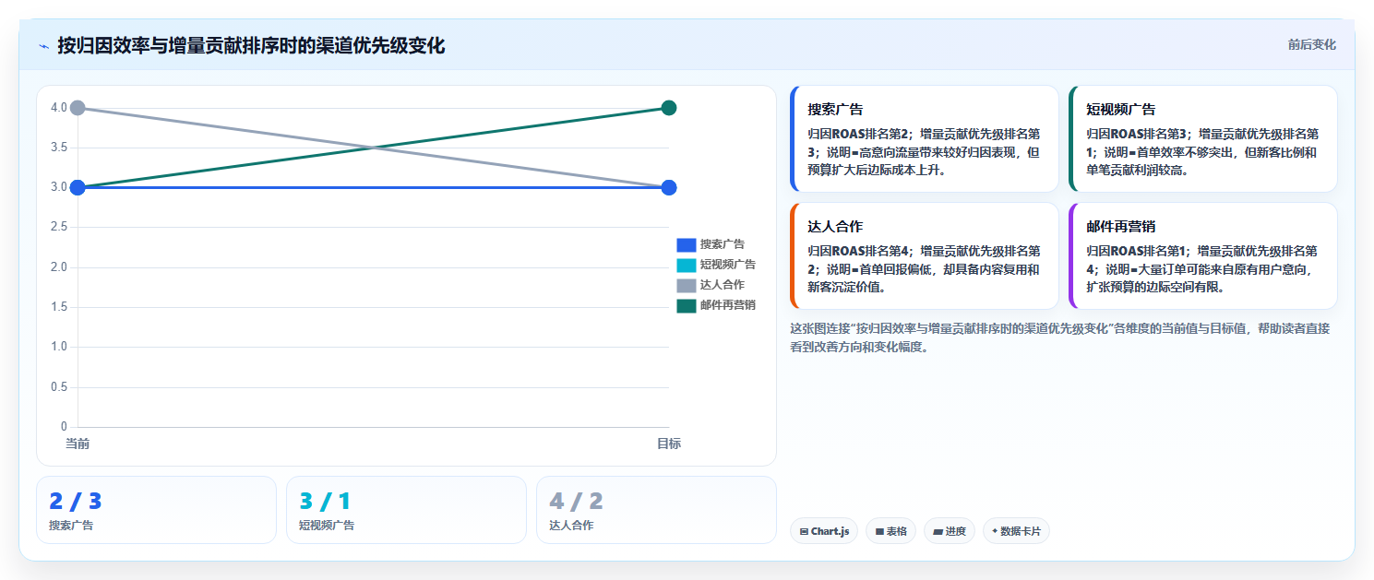Click the 数据卡片 tag
The image size is (1374, 580).
[x=1016, y=531]
